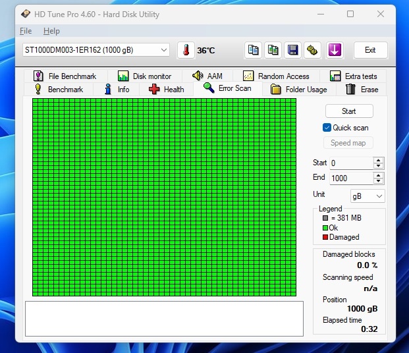
Task: Click the thermometer temperature icon
Action: tap(186, 50)
